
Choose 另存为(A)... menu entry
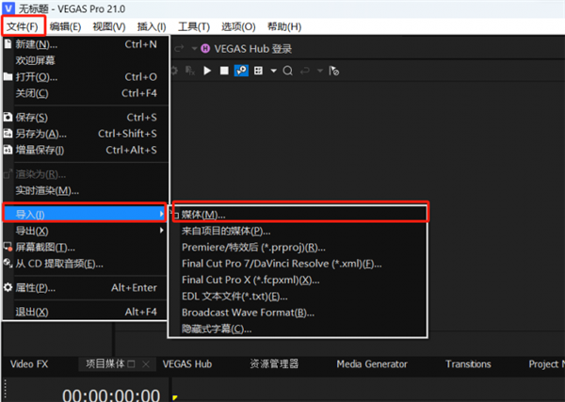coord(86,134)
